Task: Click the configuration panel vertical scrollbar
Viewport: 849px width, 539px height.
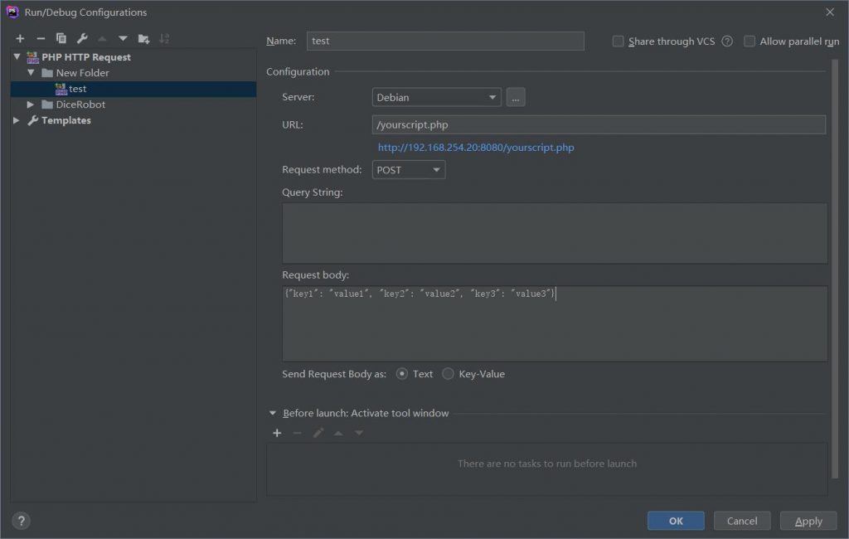Action: [x=835, y=269]
